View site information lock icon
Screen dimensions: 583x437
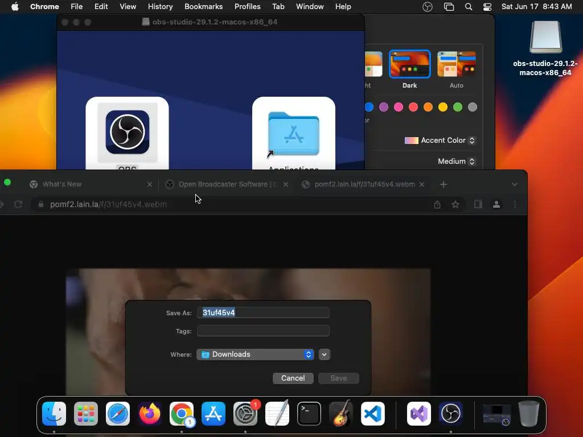point(41,204)
